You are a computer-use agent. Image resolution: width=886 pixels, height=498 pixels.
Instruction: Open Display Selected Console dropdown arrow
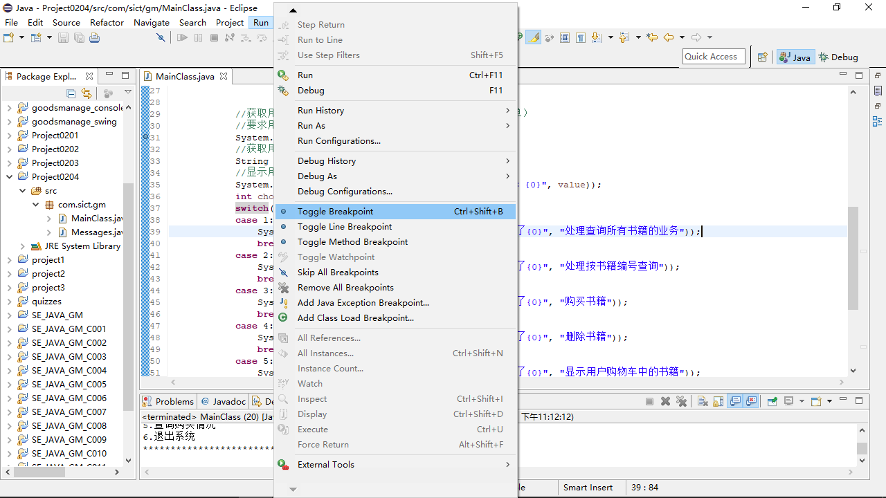pyautogui.click(x=802, y=401)
